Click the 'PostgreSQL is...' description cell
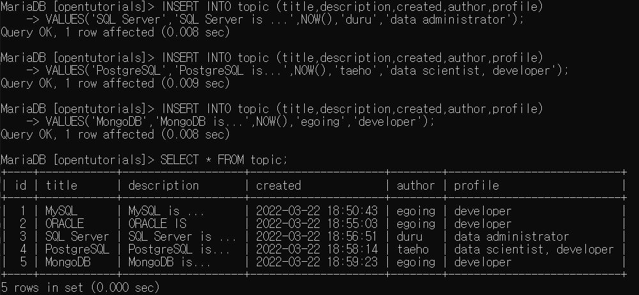639x295 pixels. tap(179, 250)
